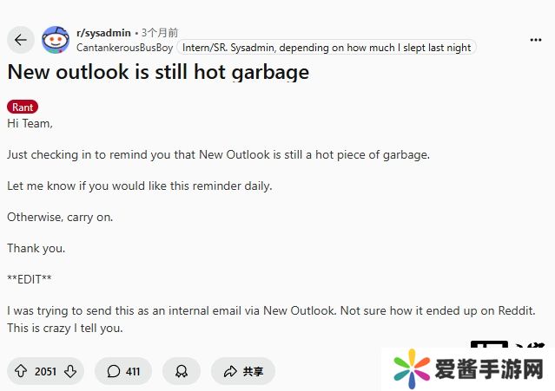The image size is (555, 391).
Task: Open the three-dot post options menu
Action: 536,40
